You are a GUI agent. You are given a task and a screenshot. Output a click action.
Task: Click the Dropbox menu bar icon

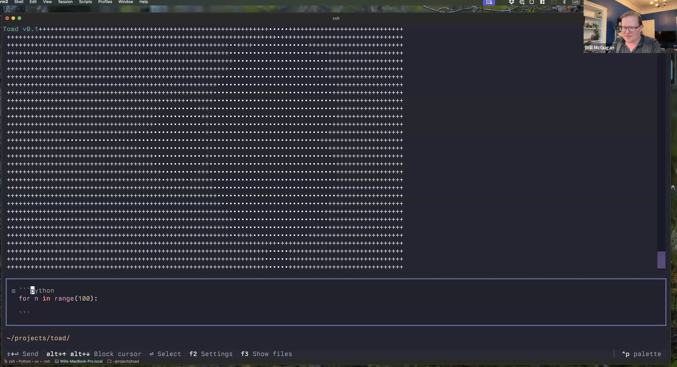[511, 2]
